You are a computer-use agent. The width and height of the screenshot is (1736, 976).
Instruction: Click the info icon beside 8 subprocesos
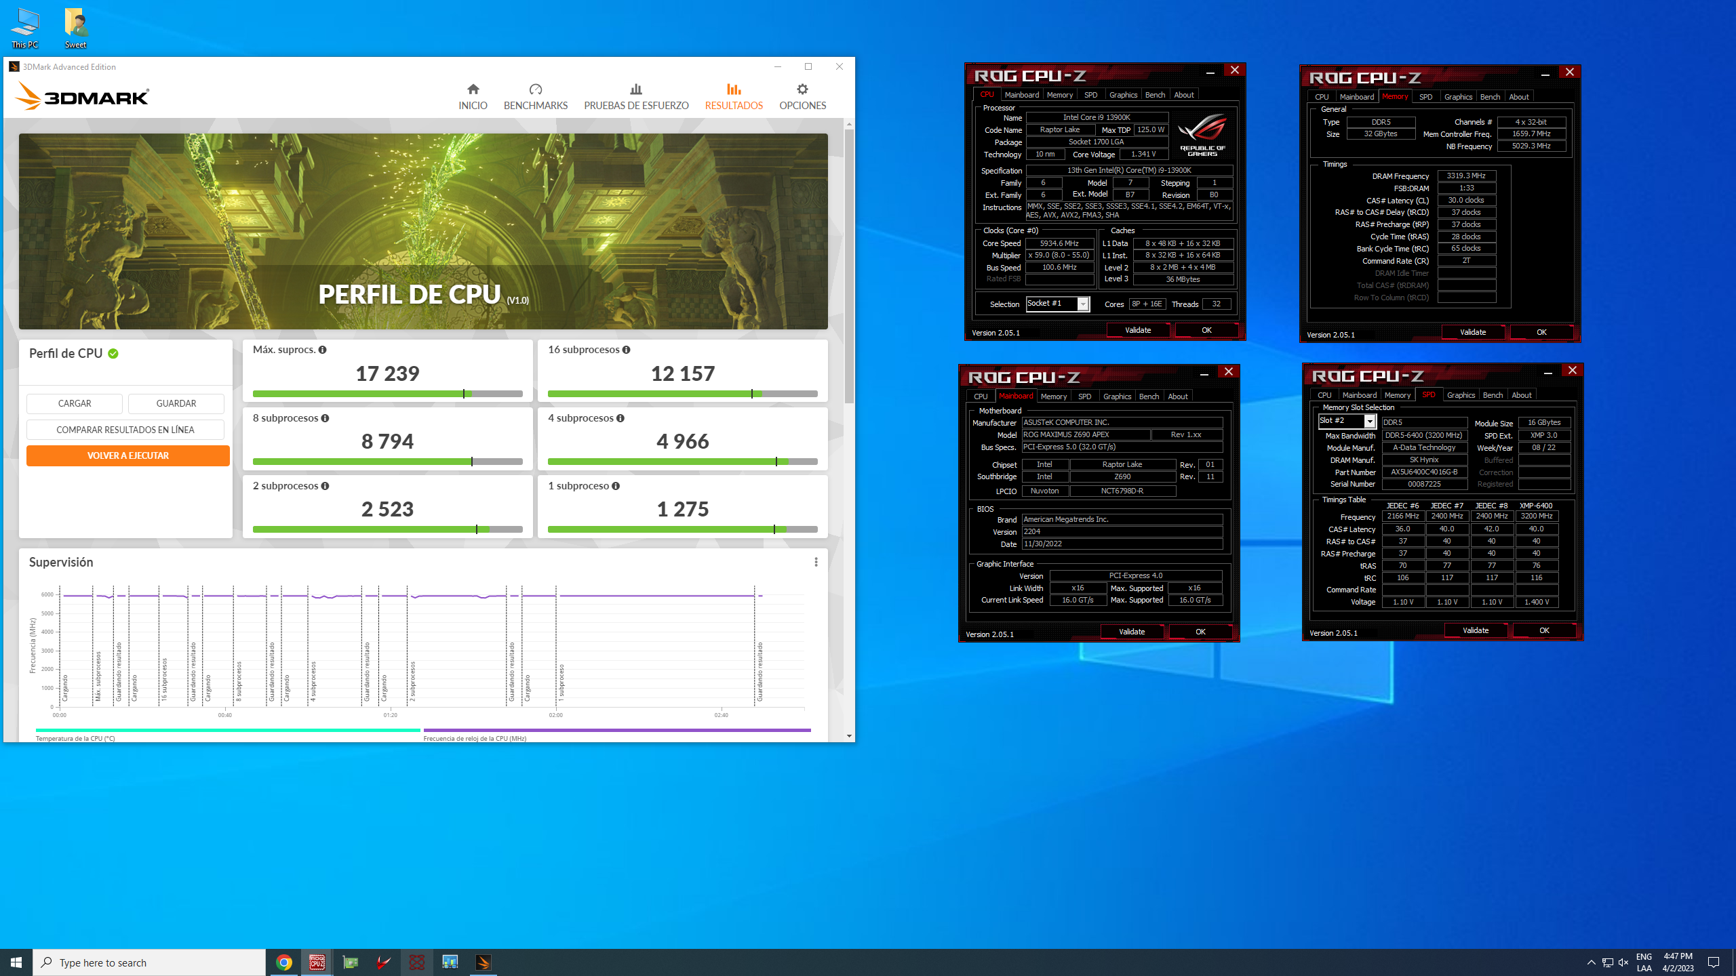point(325,418)
